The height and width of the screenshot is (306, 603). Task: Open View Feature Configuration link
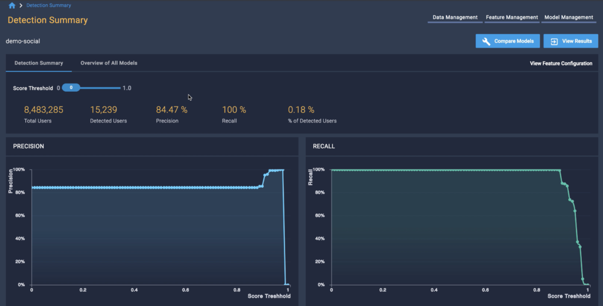click(x=561, y=64)
